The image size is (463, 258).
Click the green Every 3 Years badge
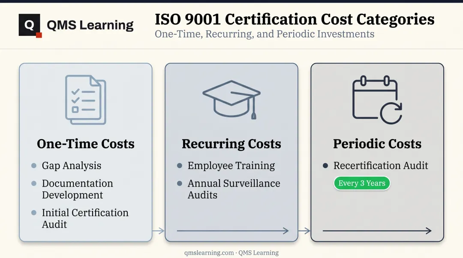pyautogui.click(x=362, y=183)
